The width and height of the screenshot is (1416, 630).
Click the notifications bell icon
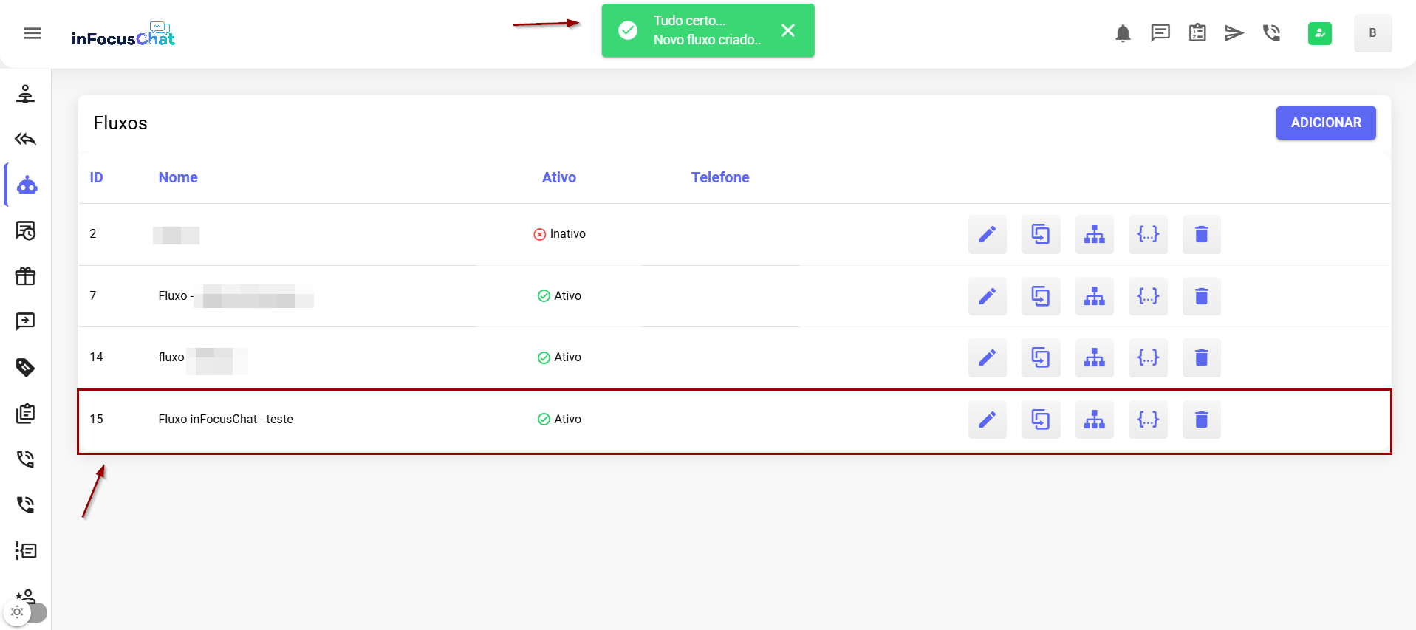click(x=1123, y=33)
